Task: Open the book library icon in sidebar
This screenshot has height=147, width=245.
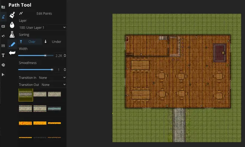Action: point(3,26)
